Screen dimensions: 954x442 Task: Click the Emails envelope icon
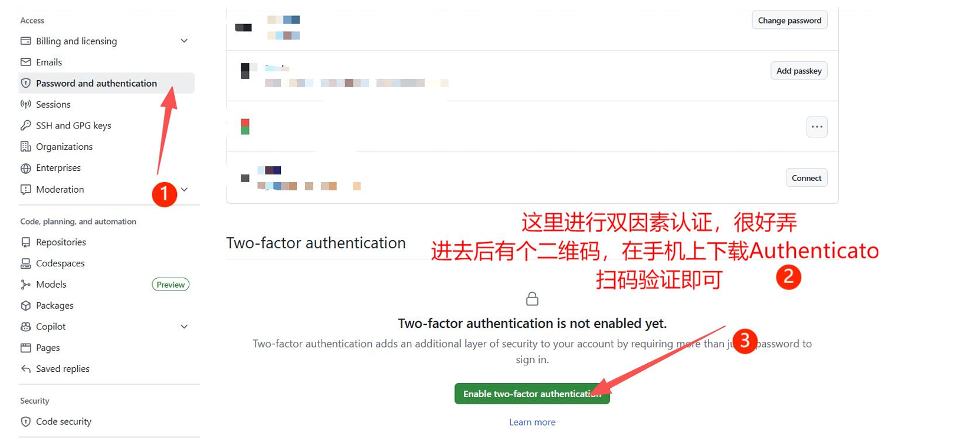pyautogui.click(x=25, y=62)
